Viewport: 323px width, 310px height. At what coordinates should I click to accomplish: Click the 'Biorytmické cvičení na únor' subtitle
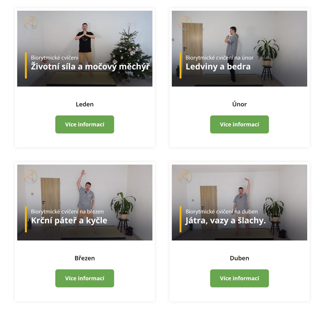(x=219, y=58)
